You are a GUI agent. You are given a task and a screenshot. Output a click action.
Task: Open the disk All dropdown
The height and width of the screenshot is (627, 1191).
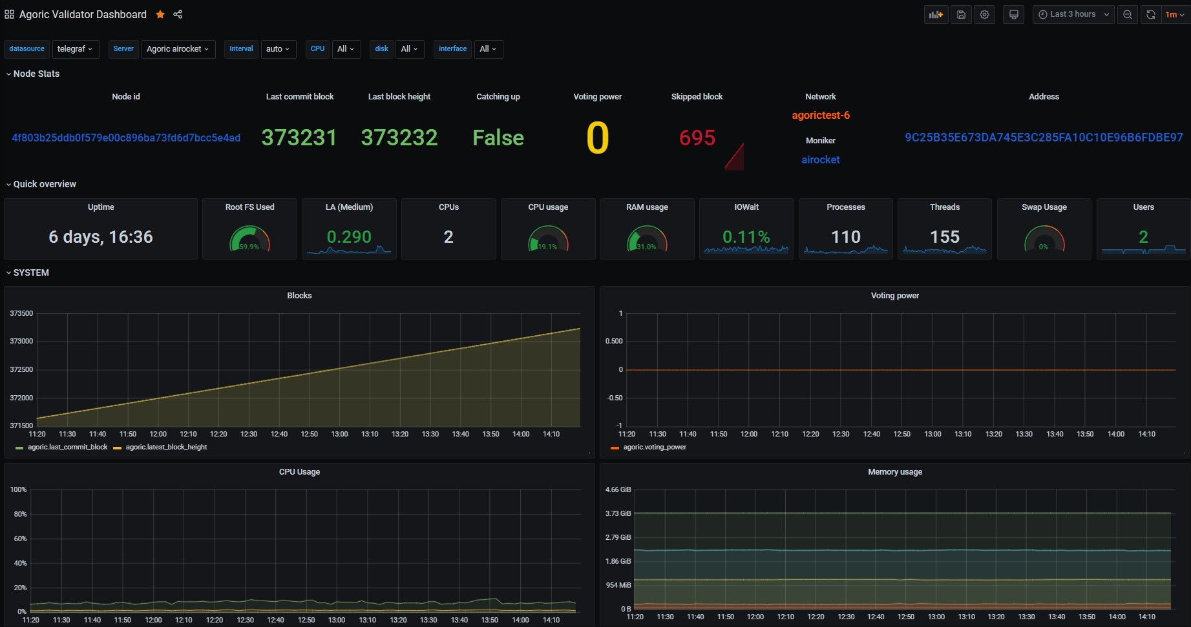pos(409,49)
